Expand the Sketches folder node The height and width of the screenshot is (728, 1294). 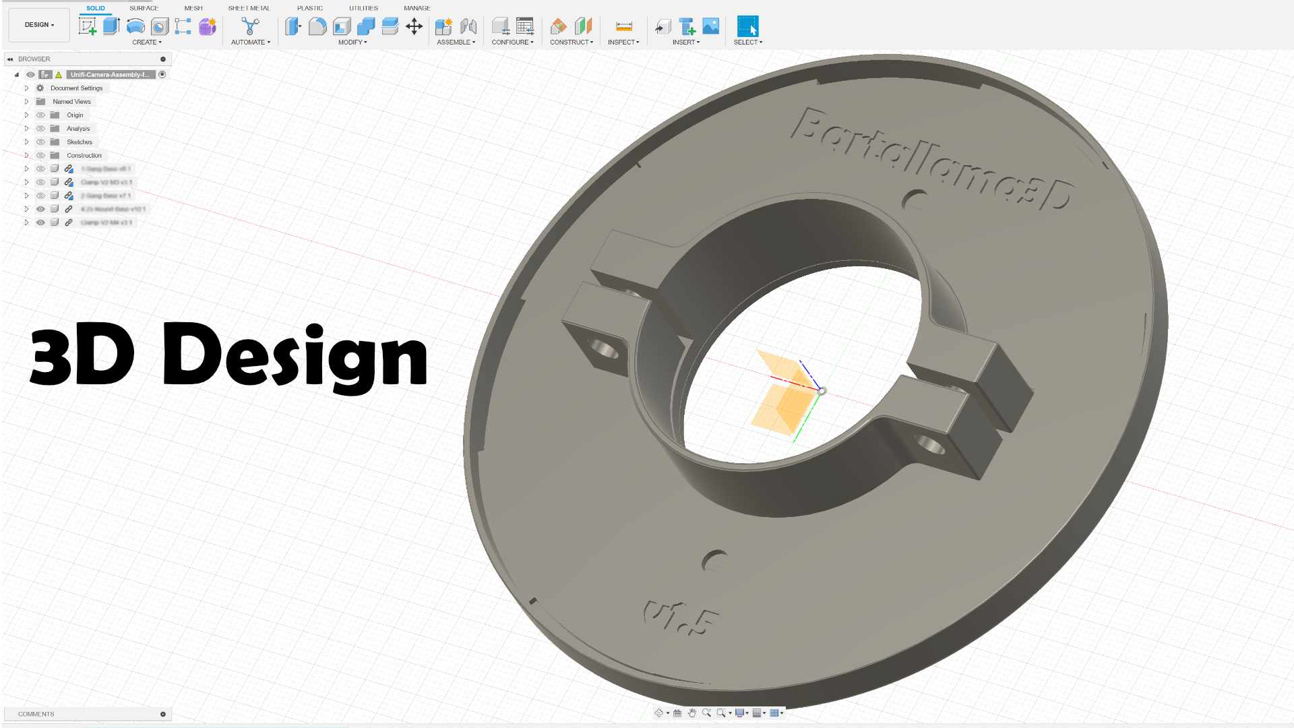click(26, 142)
